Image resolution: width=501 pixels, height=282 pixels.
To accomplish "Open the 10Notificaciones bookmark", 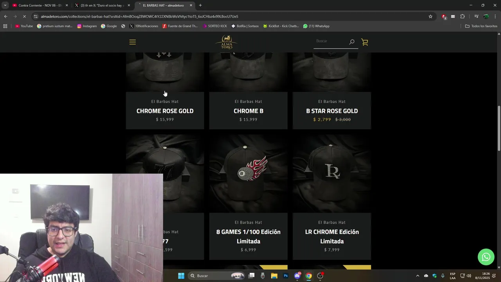I will pos(144,26).
